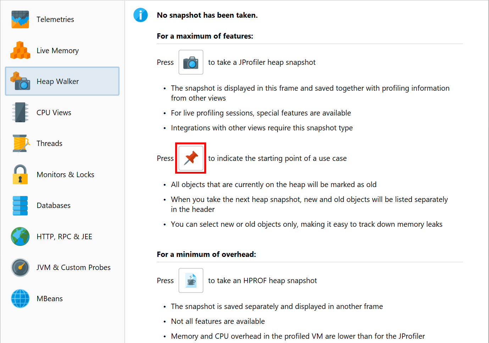Switch to the Threads section label
The image size is (489, 343).
click(50, 144)
